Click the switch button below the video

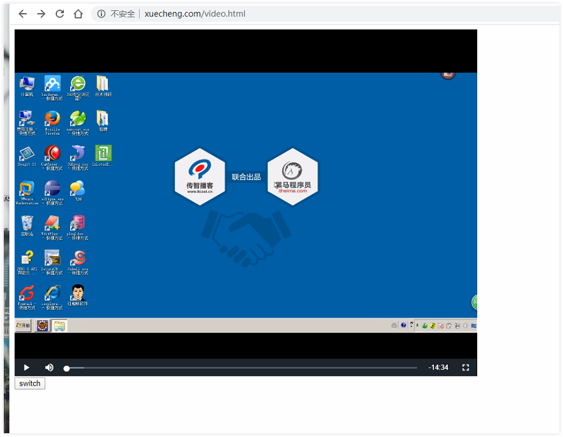pyautogui.click(x=30, y=384)
